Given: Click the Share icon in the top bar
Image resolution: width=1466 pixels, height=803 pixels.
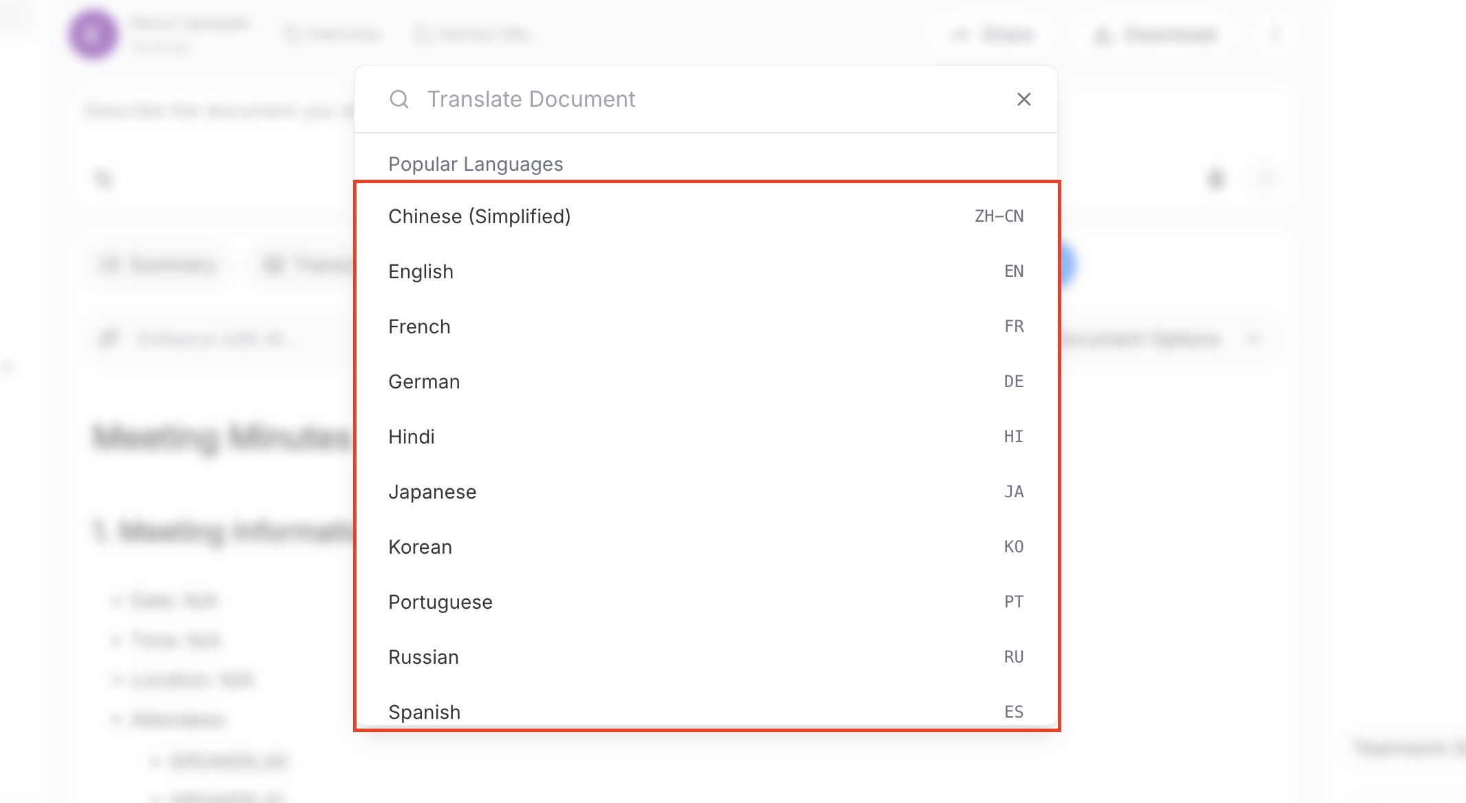Looking at the screenshot, I should coord(992,34).
